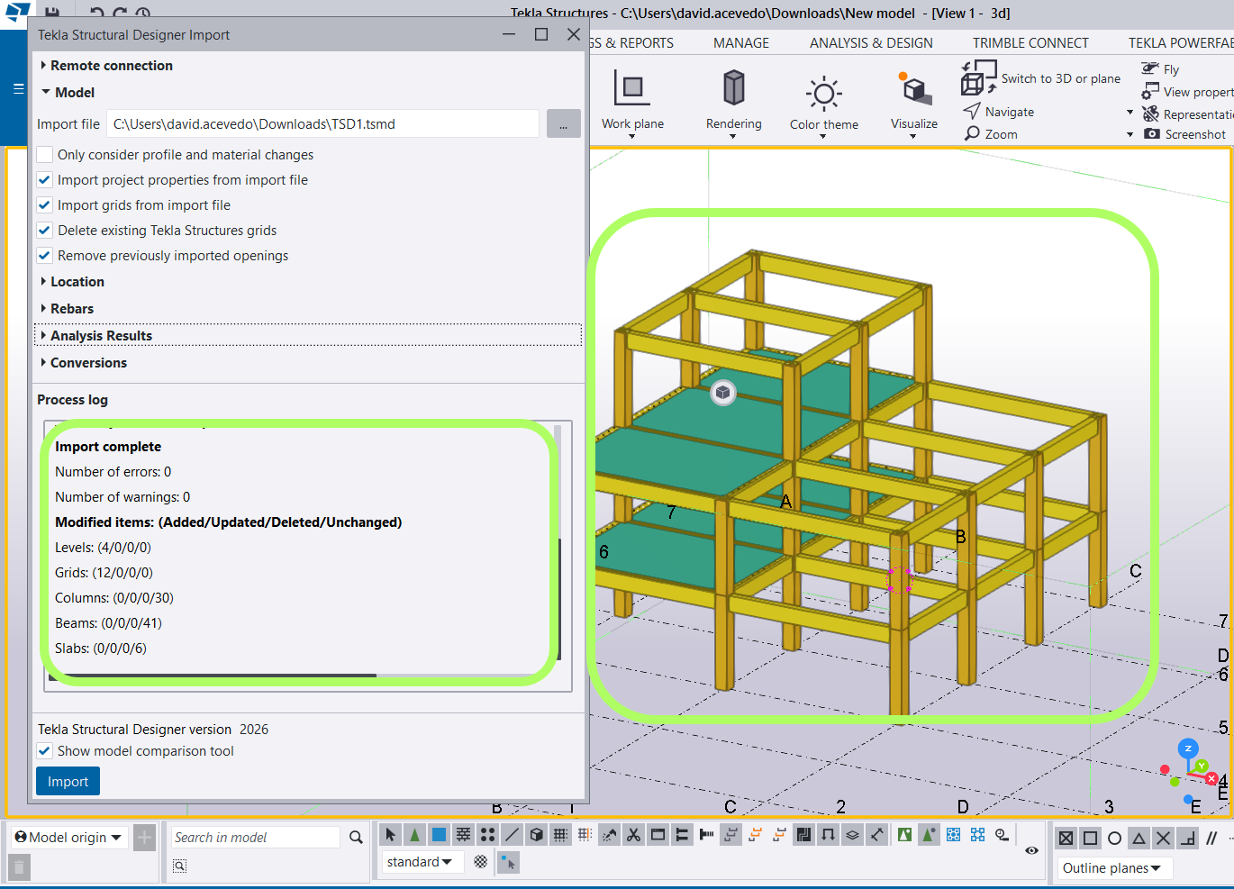The width and height of the screenshot is (1234, 889).
Task: Click the "Beams: (0/0/0/41)" log line
Action: point(108,623)
